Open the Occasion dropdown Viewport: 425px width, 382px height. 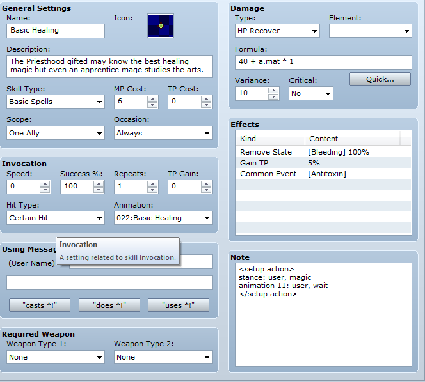point(163,133)
